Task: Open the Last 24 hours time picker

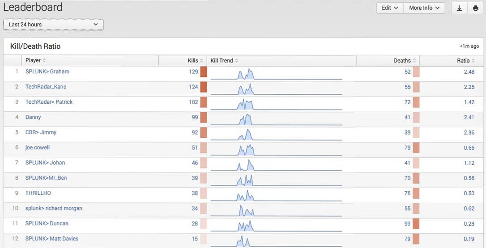Action: tap(53, 25)
